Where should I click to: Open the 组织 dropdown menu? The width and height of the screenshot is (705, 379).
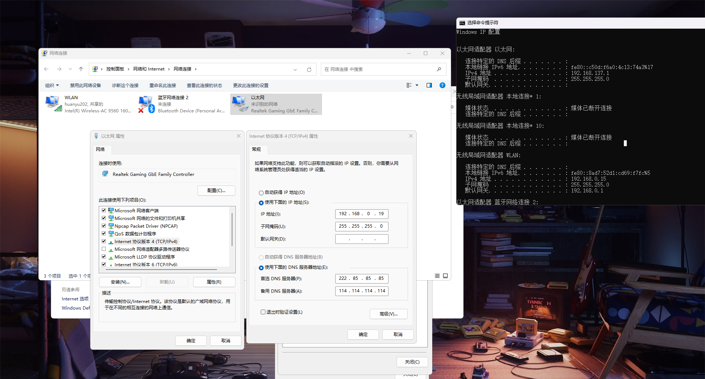coord(52,85)
